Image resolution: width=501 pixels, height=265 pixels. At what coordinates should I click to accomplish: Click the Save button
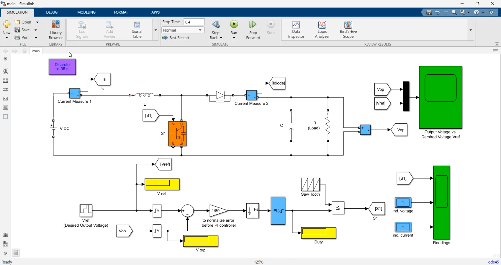[x=22, y=30]
